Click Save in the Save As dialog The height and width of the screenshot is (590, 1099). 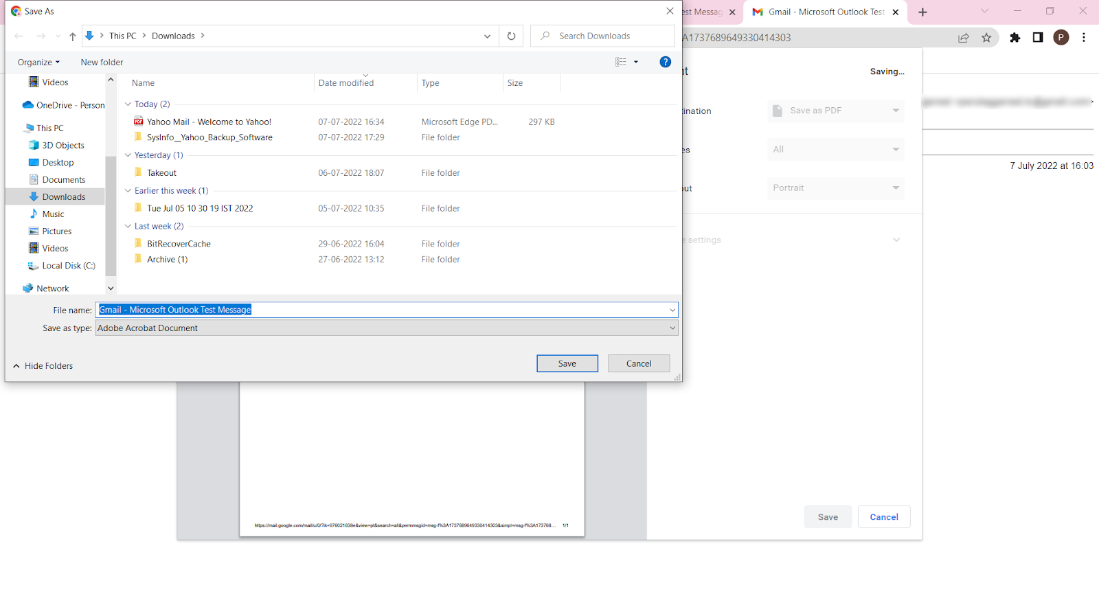567,363
